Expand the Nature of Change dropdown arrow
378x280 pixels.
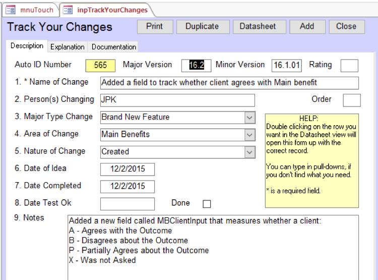pos(249,152)
